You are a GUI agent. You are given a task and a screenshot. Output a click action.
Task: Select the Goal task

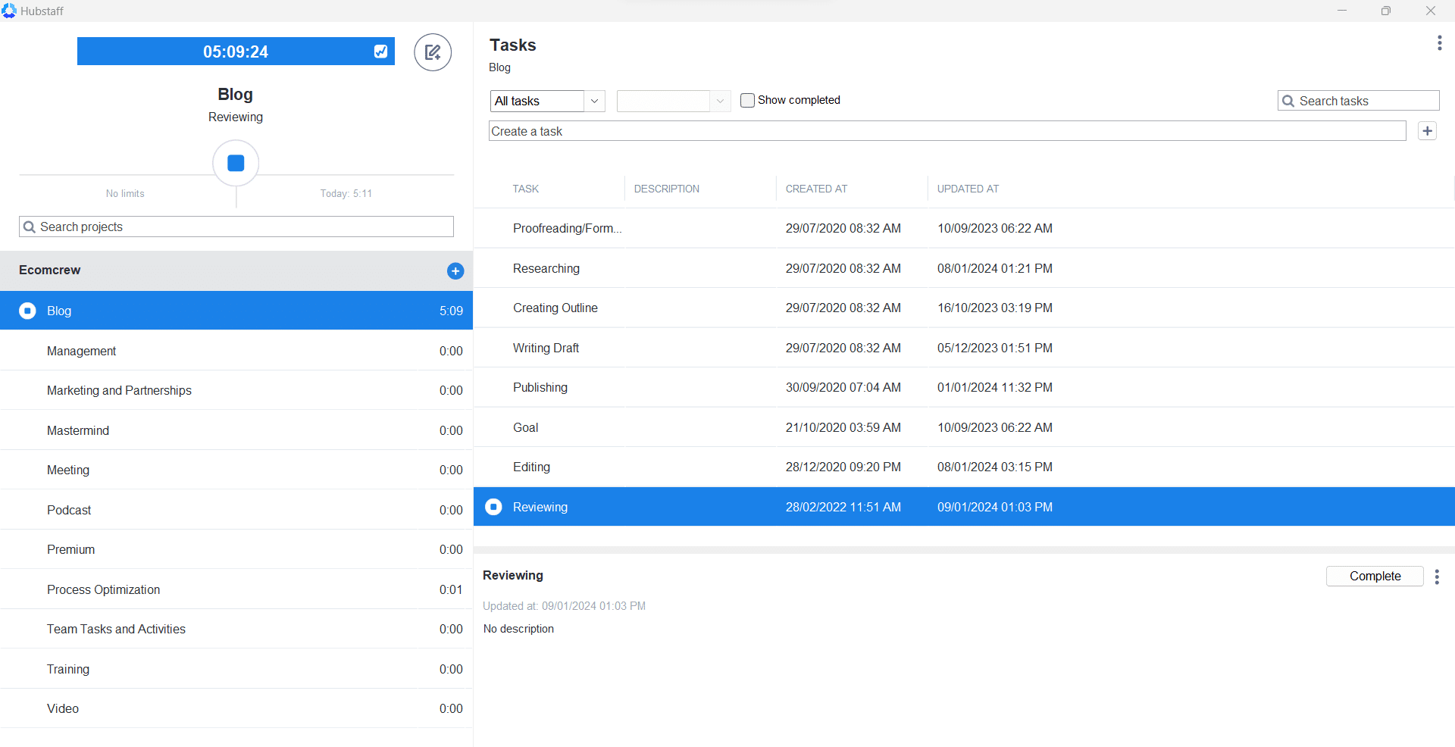964,427
